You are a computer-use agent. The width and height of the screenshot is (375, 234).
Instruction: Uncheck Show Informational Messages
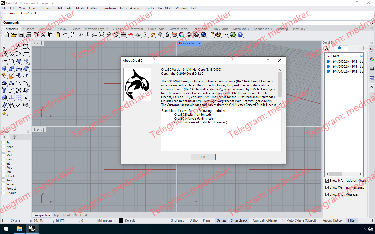(x=327, y=181)
